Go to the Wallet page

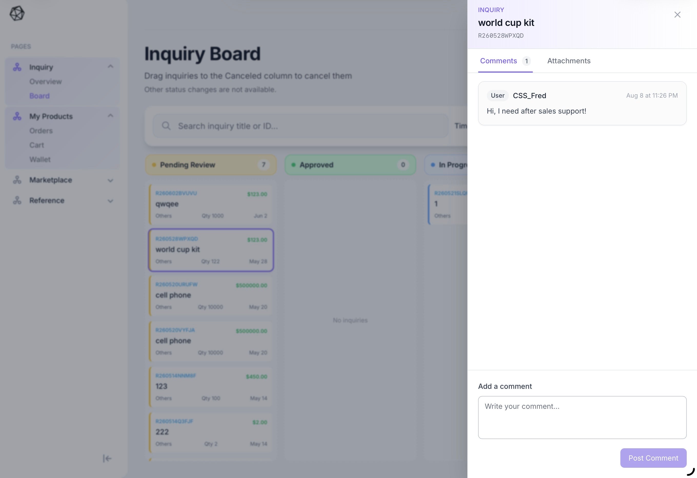click(40, 159)
